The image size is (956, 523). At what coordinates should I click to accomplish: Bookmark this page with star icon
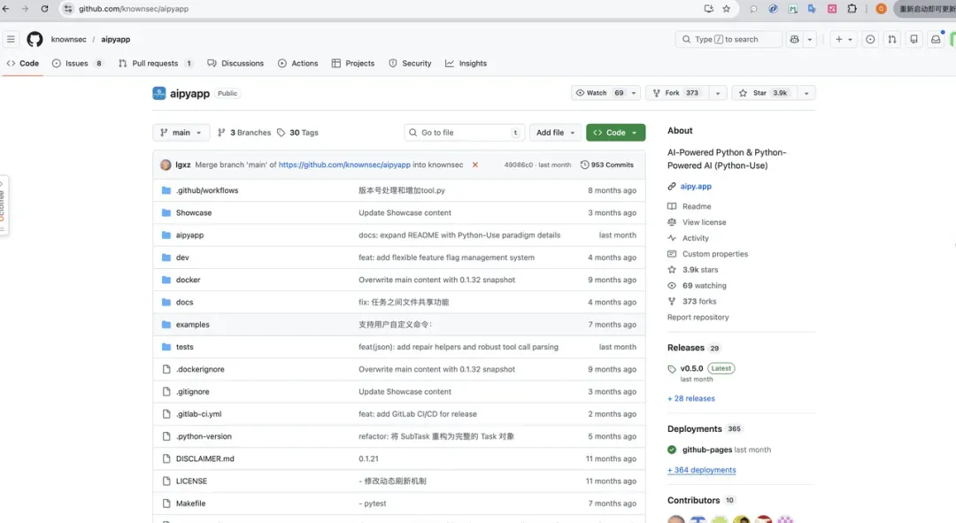coord(727,9)
